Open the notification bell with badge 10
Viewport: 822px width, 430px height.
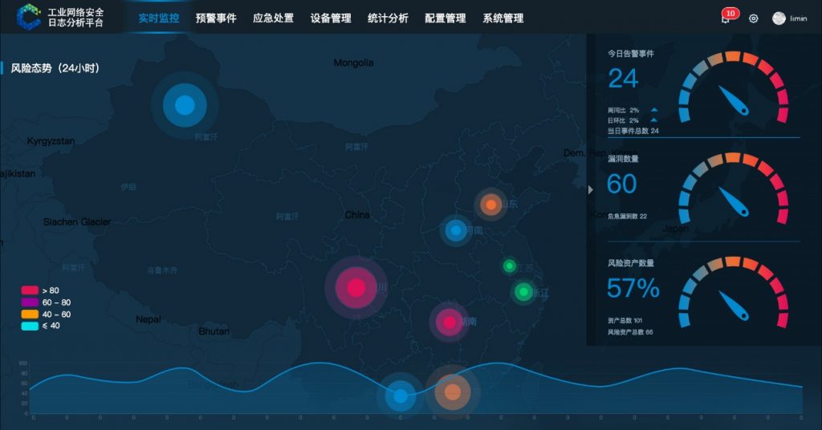pos(726,19)
